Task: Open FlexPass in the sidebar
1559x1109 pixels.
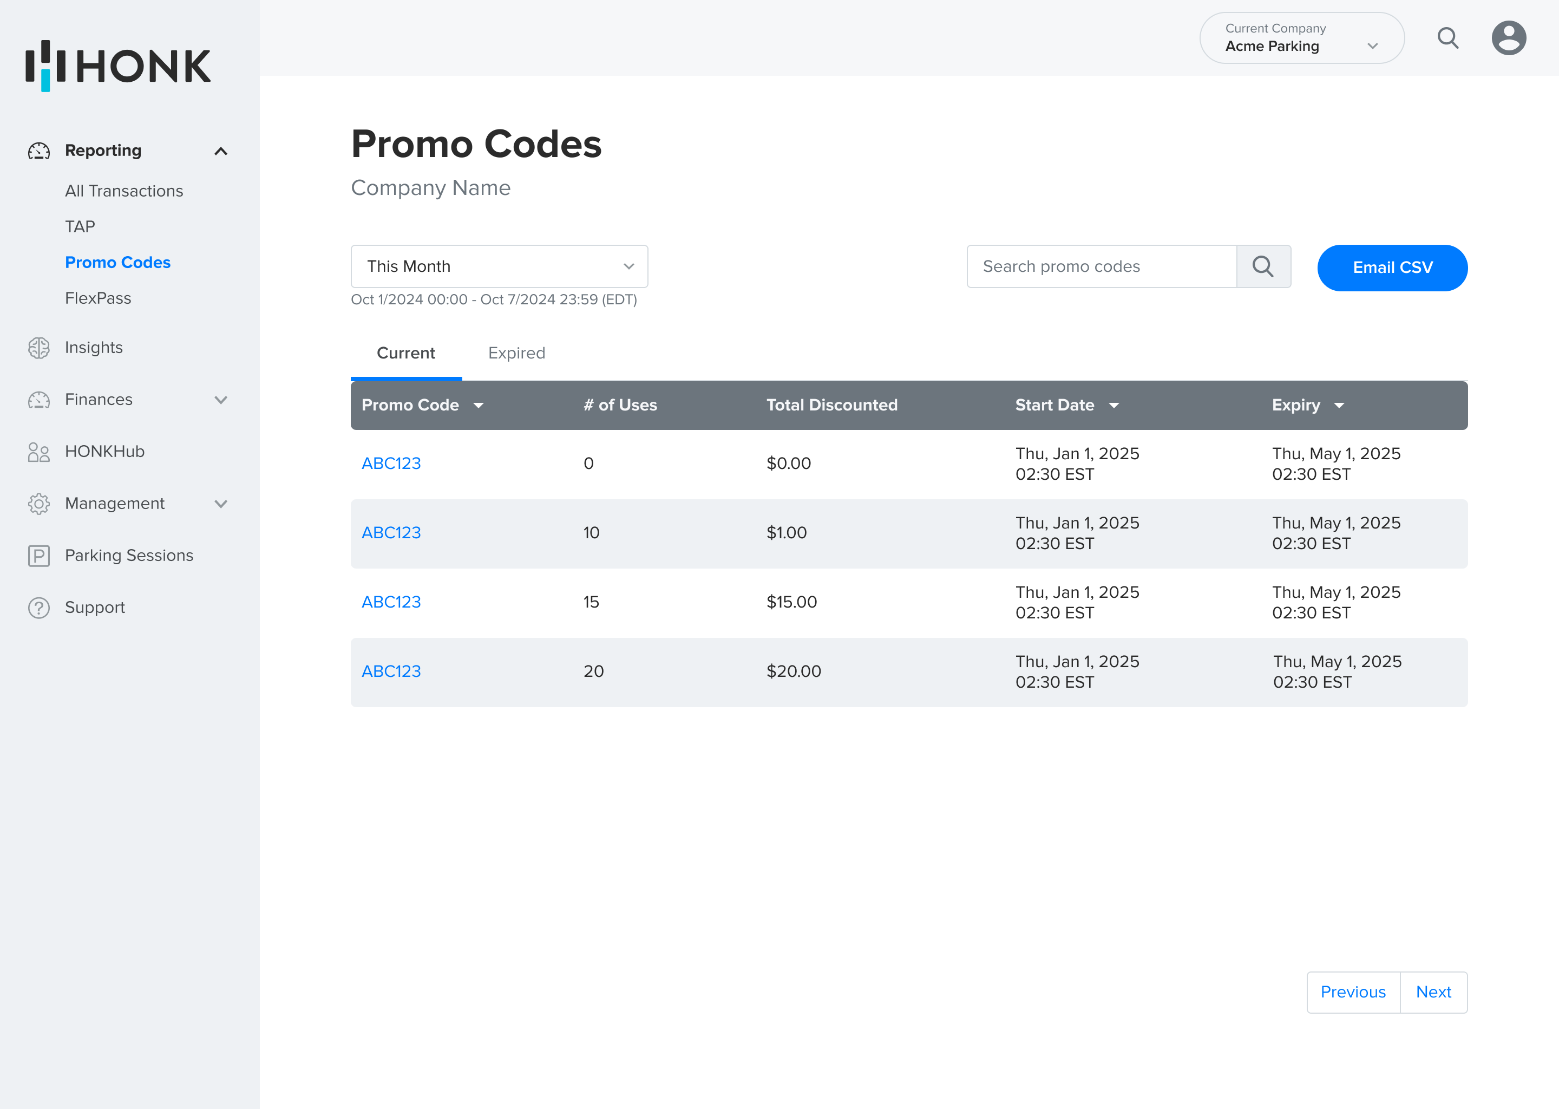Action: 97,298
